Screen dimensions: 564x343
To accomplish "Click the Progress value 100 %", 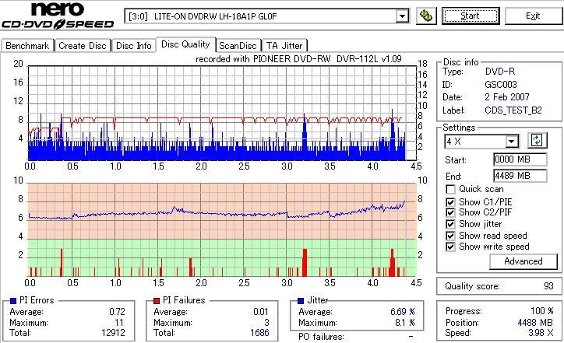I will point(542,311).
